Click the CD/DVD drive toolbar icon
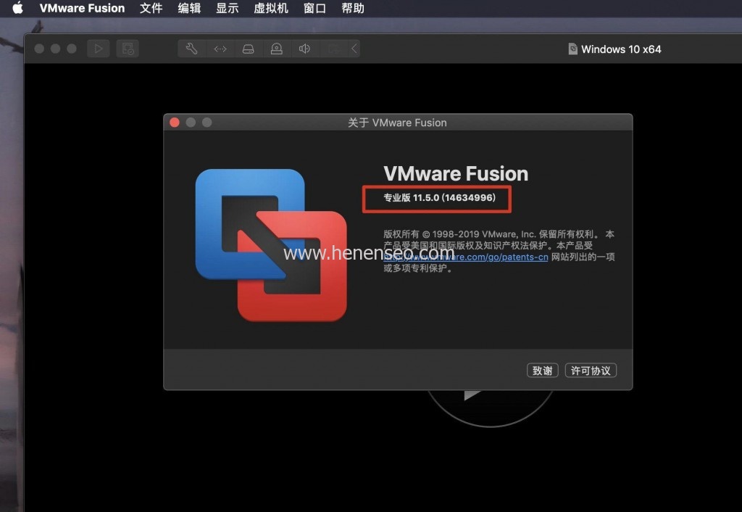The height and width of the screenshot is (512, 742). 276,49
